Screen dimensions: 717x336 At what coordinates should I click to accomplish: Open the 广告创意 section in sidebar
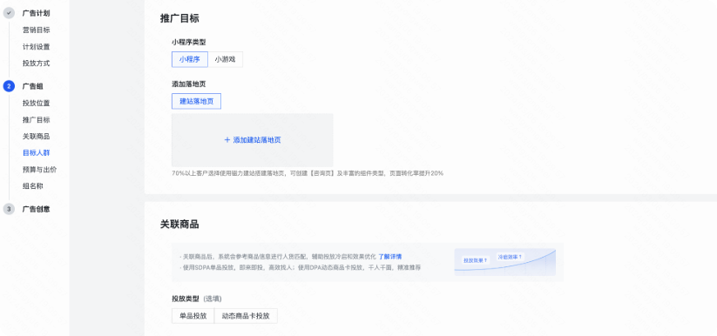[36, 209]
